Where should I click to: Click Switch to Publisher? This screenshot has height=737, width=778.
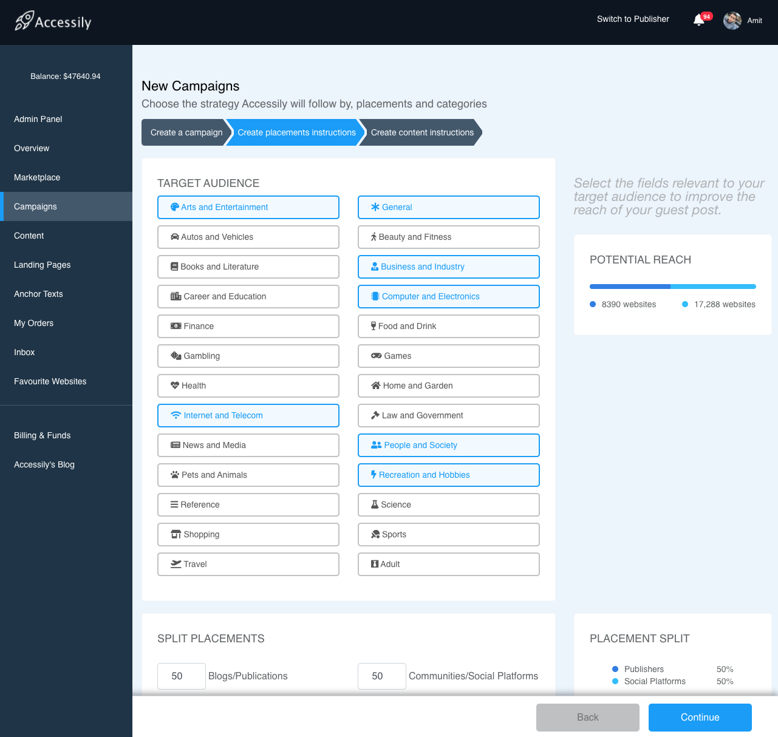pyautogui.click(x=633, y=19)
